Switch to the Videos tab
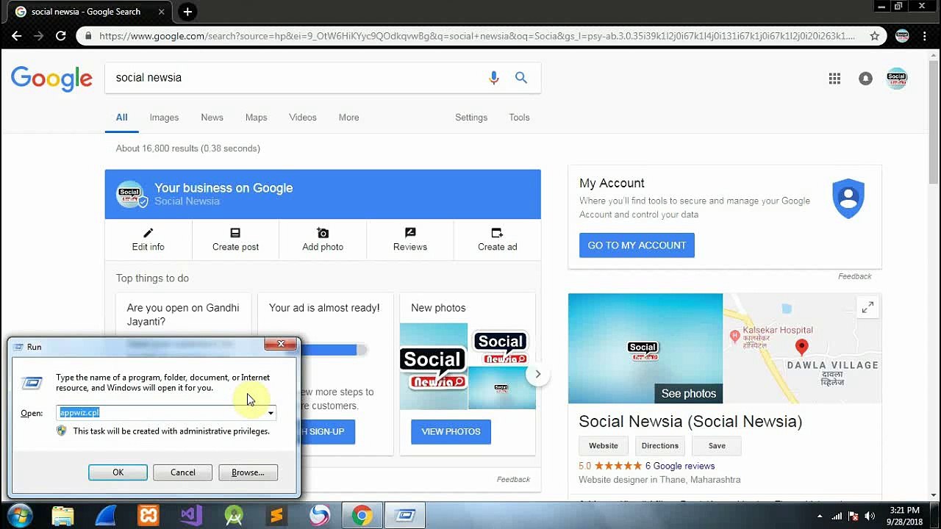The width and height of the screenshot is (941, 529). click(303, 118)
